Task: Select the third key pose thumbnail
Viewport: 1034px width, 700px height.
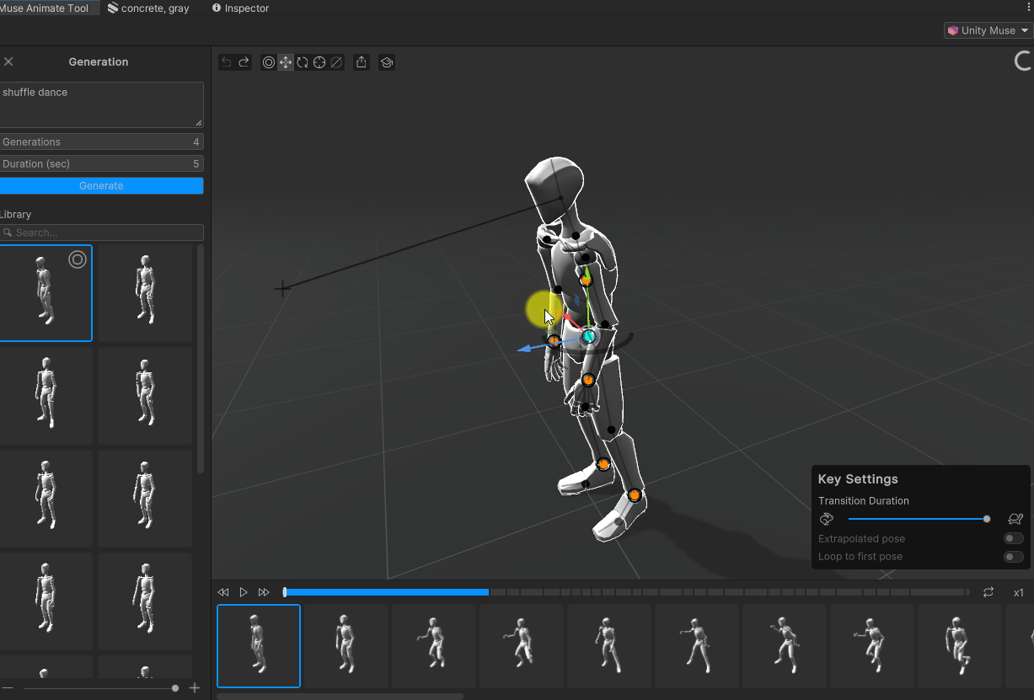Action: (x=434, y=646)
